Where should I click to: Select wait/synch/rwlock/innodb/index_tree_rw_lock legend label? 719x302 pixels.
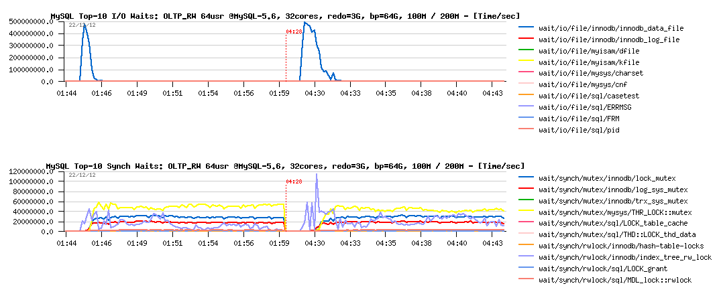point(625,257)
